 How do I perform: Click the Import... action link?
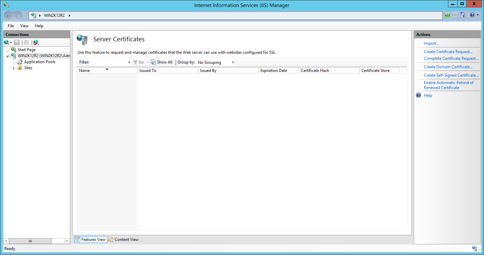coord(431,43)
